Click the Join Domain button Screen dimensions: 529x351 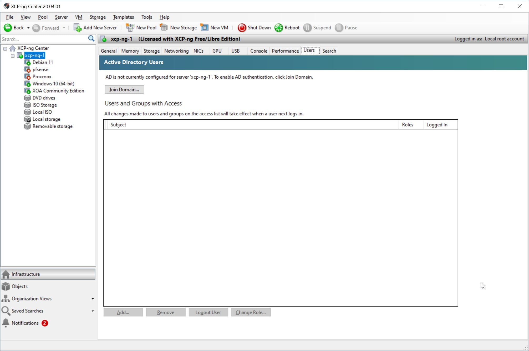(124, 89)
